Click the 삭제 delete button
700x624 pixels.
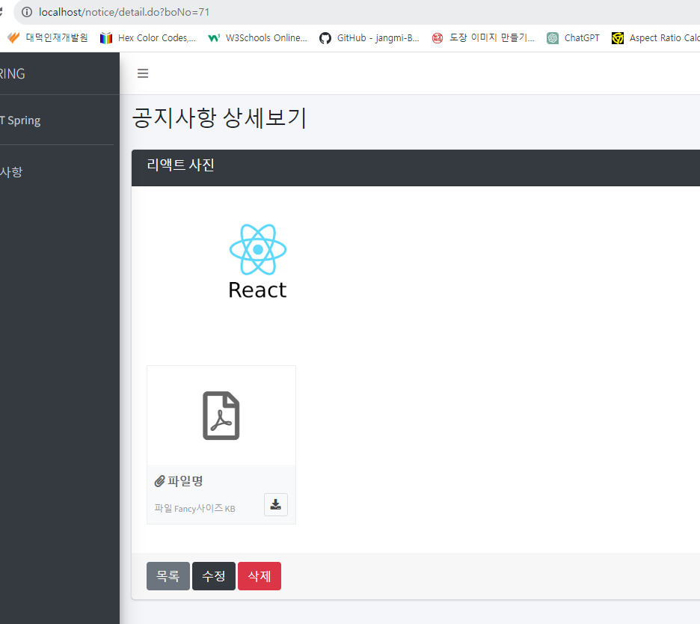pos(260,576)
